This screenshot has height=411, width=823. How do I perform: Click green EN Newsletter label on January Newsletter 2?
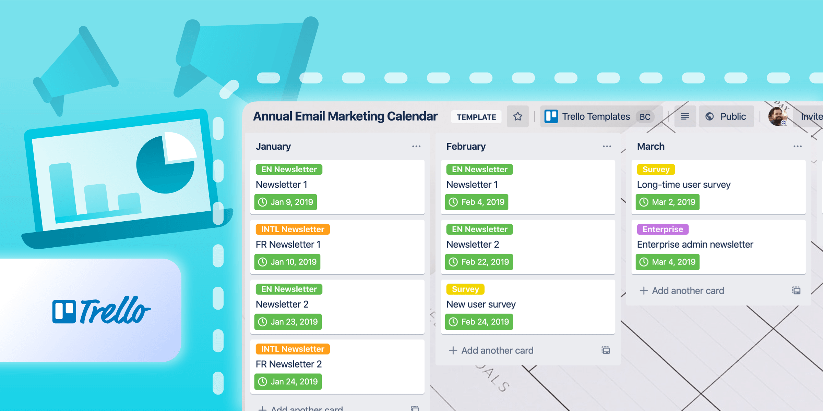(x=289, y=289)
